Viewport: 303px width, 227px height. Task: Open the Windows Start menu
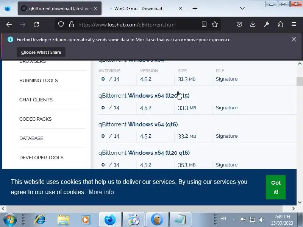pyautogui.click(x=10, y=219)
